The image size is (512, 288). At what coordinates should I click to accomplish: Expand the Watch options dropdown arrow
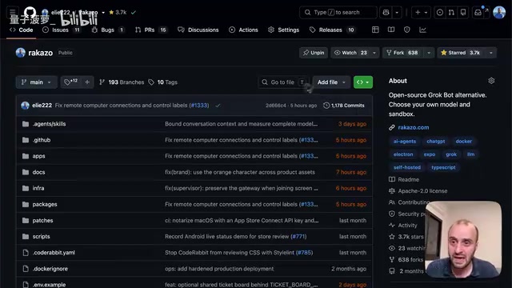pos(374,53)
